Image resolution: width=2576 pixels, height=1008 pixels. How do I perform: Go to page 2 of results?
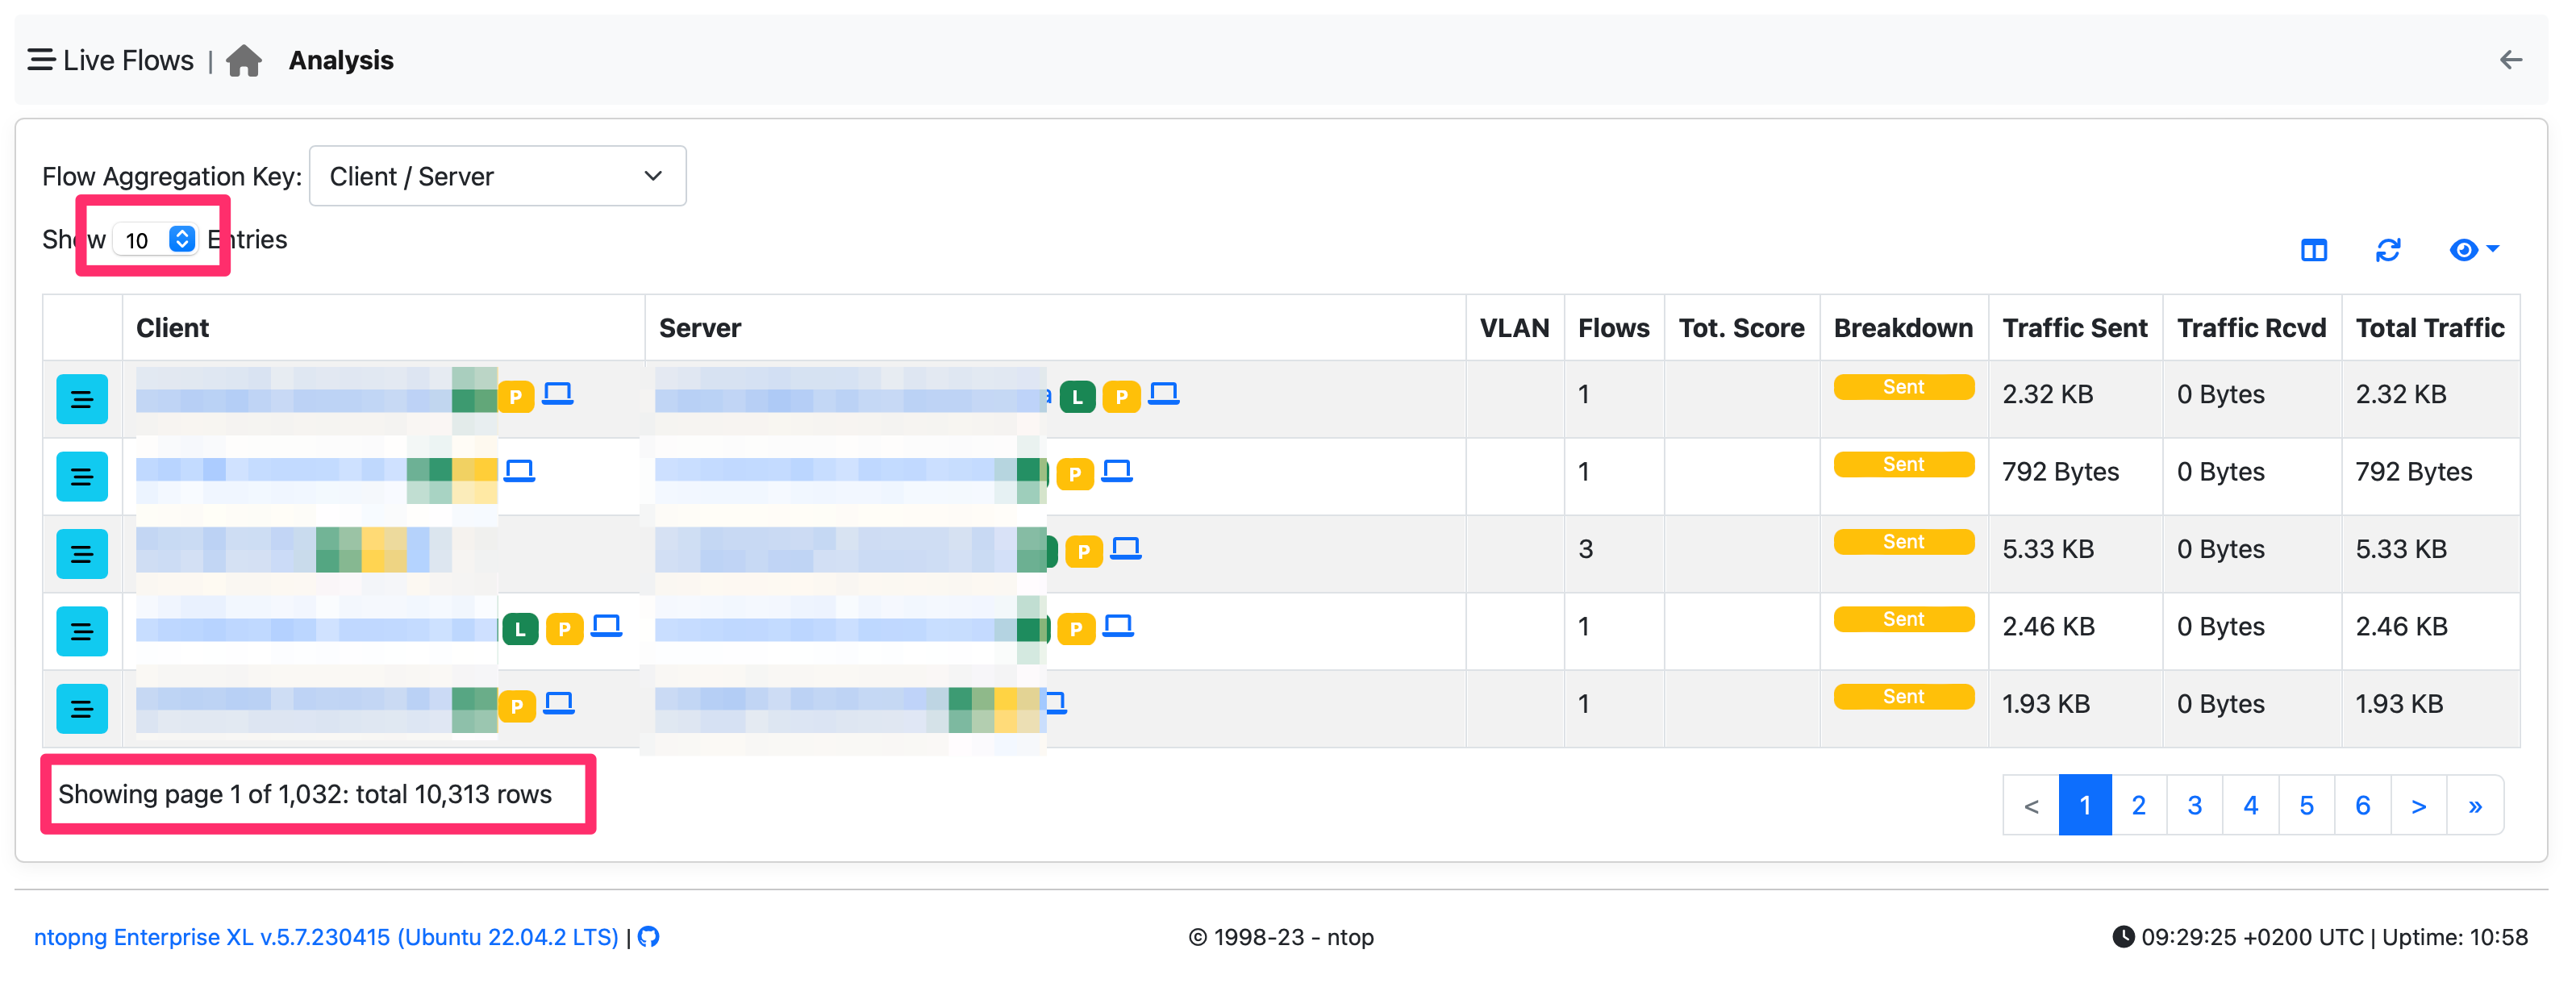click(x=2139, y=804)
